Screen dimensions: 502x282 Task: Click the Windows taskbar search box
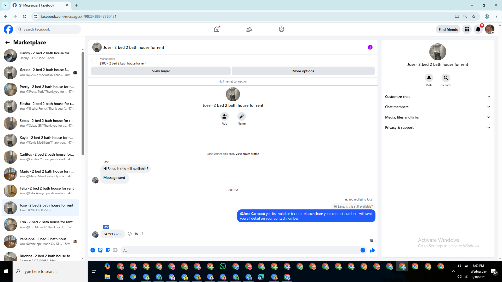(50, 272)
